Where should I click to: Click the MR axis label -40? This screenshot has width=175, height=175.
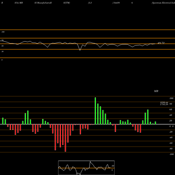[x=171, y=138]
